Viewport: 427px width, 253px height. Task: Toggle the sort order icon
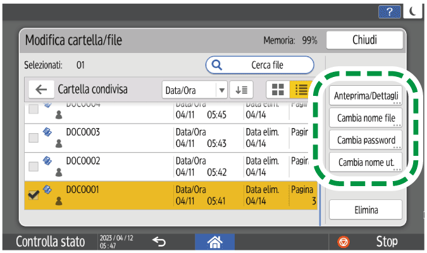tap(241, 90)
